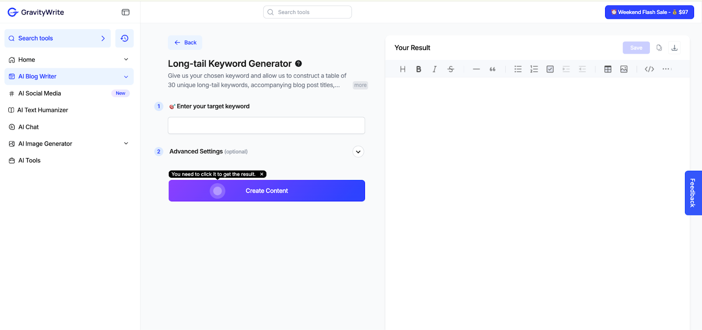Toggle bold formatting

(x=419, y=69)
